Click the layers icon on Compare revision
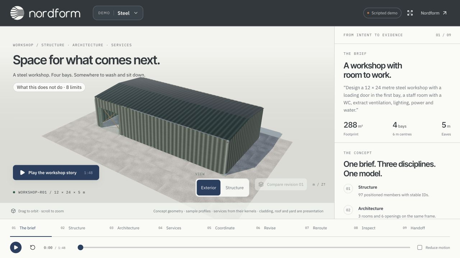460x258 pixels. tap(261, 185)
